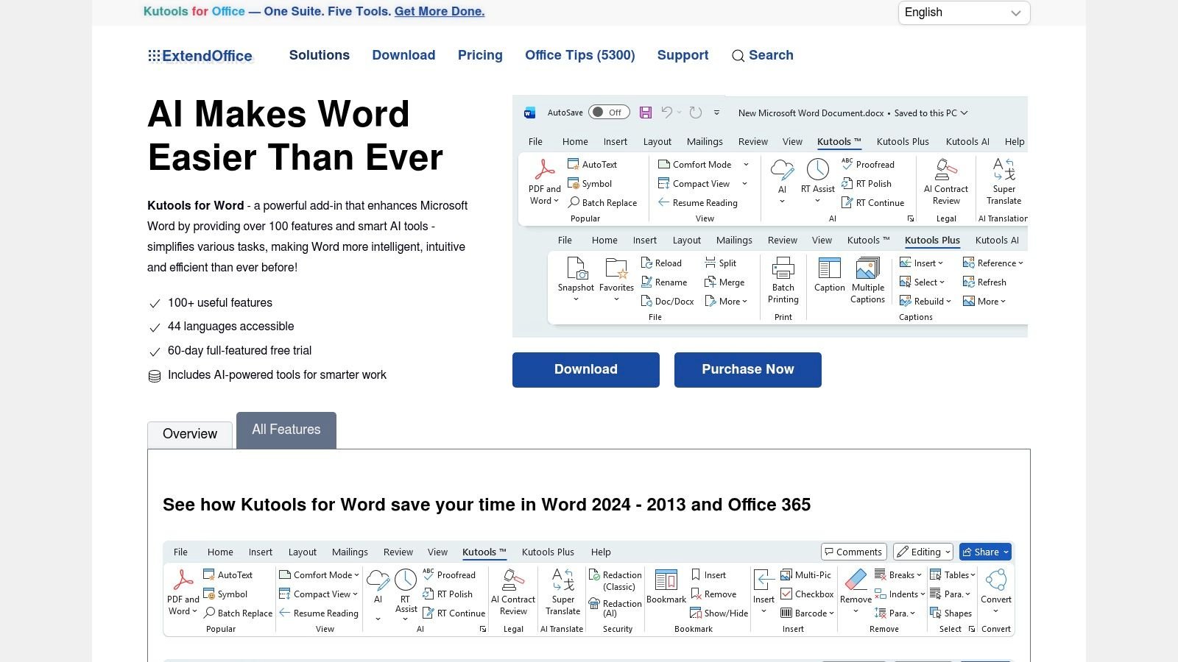Click the Multi-Pic icon in Insert group
This screenshot has width=1178, height=662.
click(x=786, y=574)
